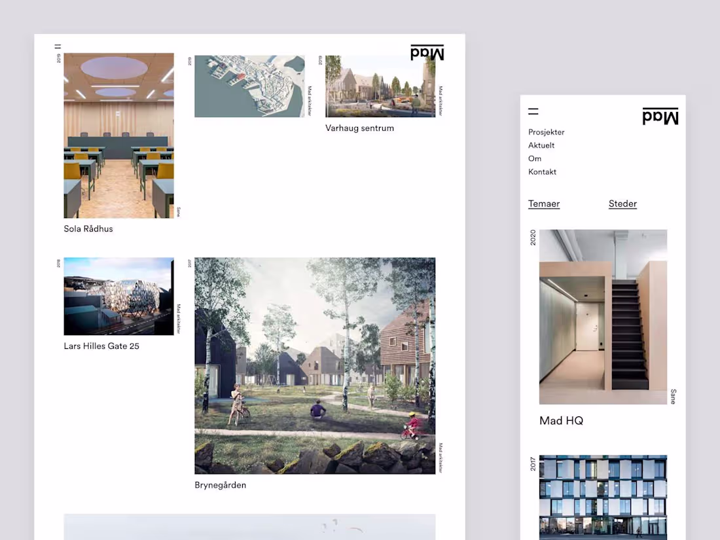View the Lars Hilles Gate 25 project
Screen dimensions: 720x540
101,346
